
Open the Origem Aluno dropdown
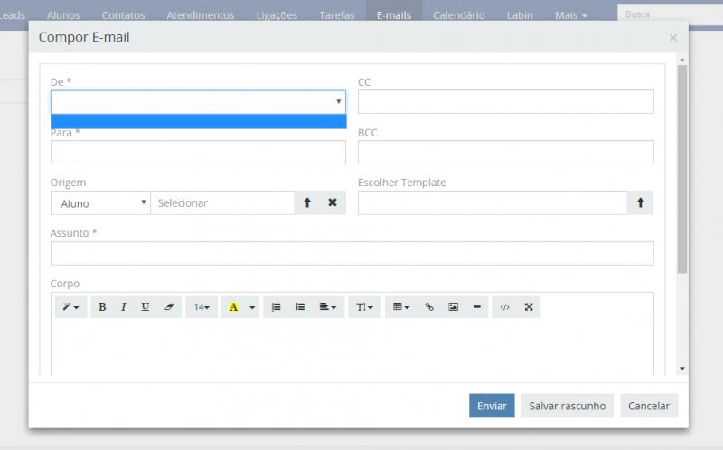(x=100, y=203)
